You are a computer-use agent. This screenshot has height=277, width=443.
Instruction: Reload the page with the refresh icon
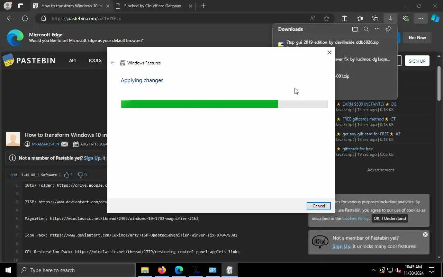click(x=25, y=18)
